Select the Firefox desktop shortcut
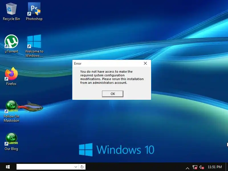Viewport: 228px width, 171px height. (11, 76)
